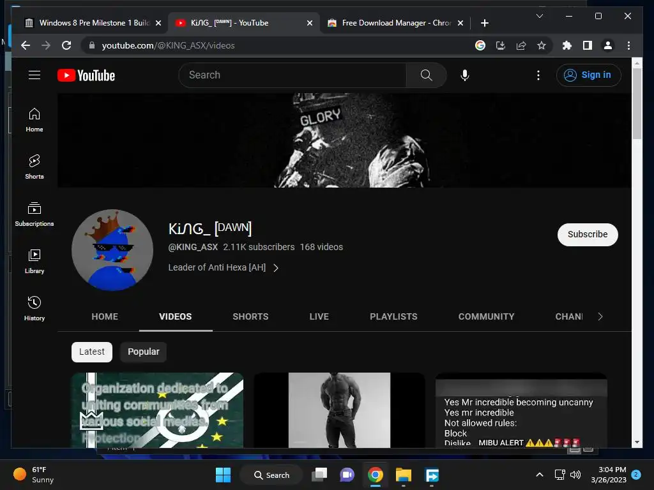This screenshot has width=654, height=490.
Task: Open Subscriptions in the sidebar
Action: (34, 214)
